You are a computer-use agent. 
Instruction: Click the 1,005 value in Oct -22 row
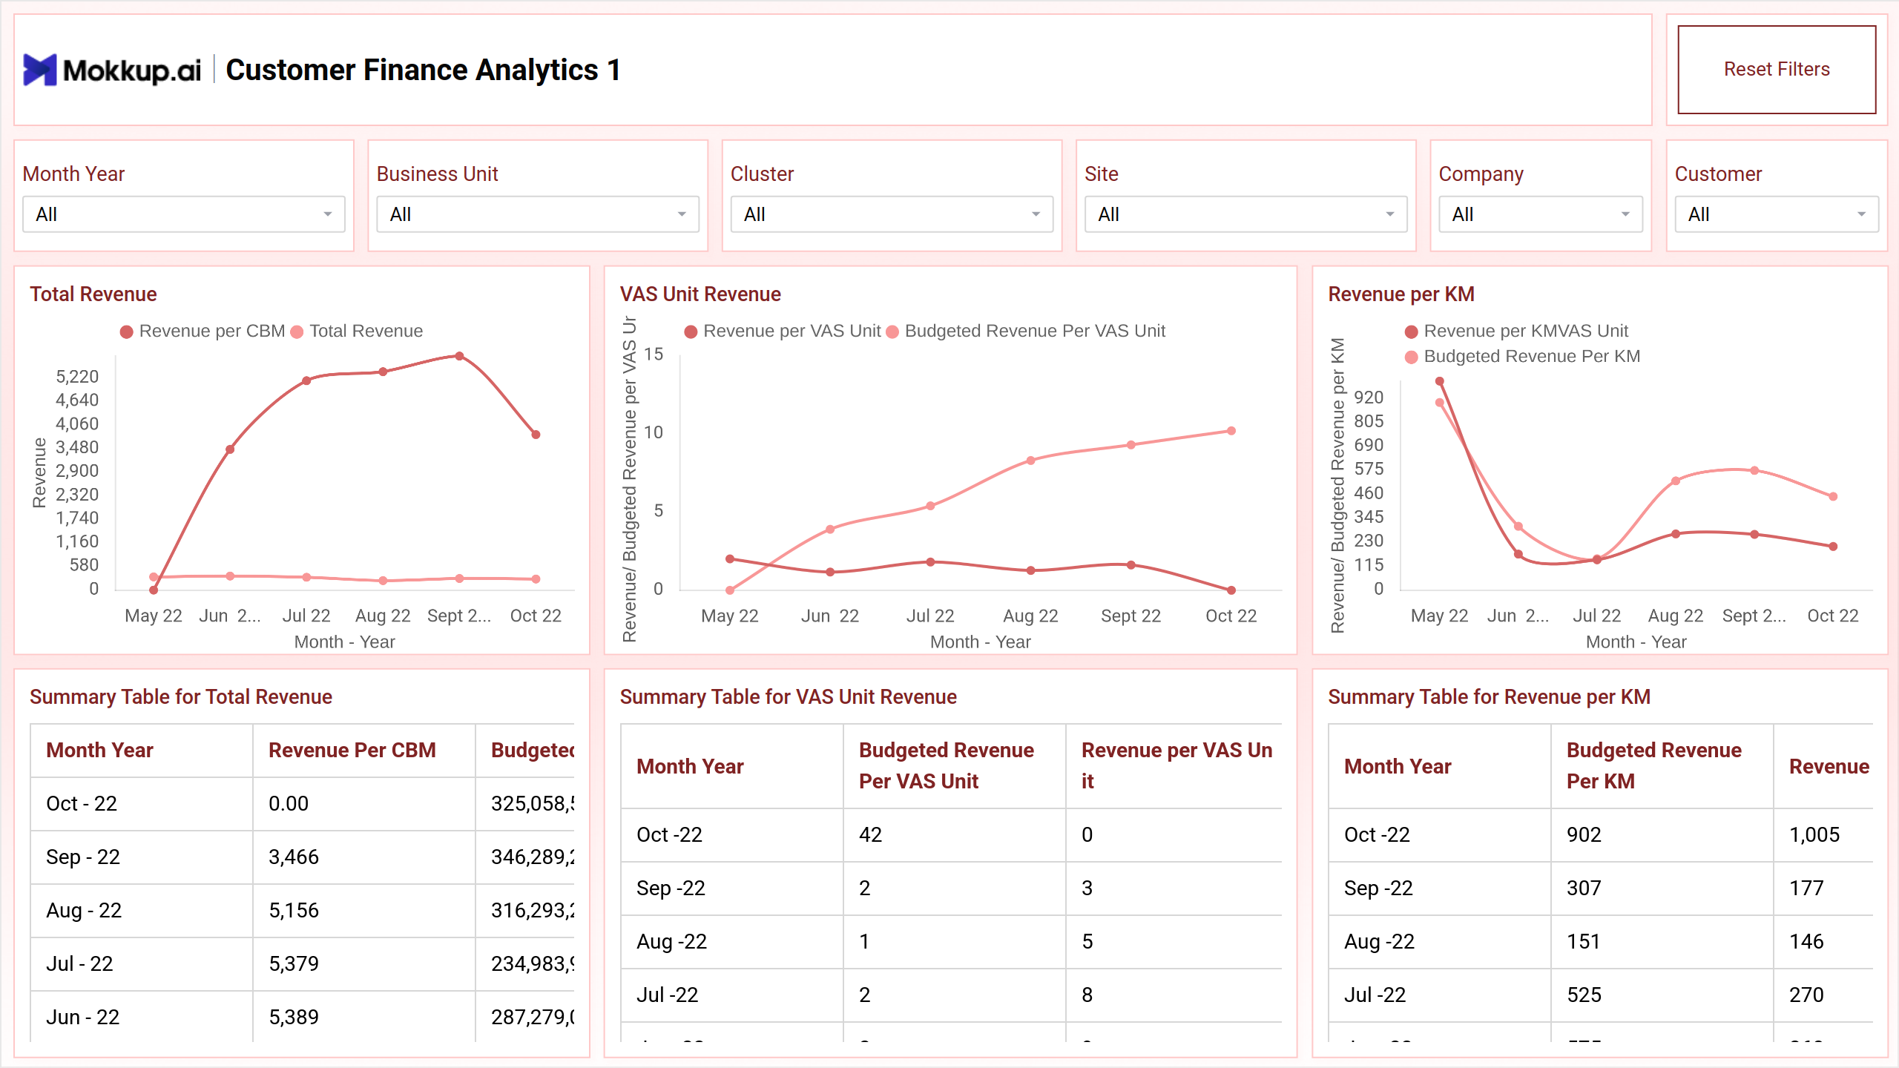coord(1814,835)
